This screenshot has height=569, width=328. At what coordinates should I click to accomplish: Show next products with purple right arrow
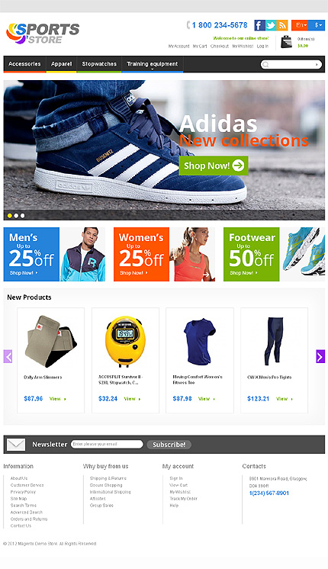point(320,356)
